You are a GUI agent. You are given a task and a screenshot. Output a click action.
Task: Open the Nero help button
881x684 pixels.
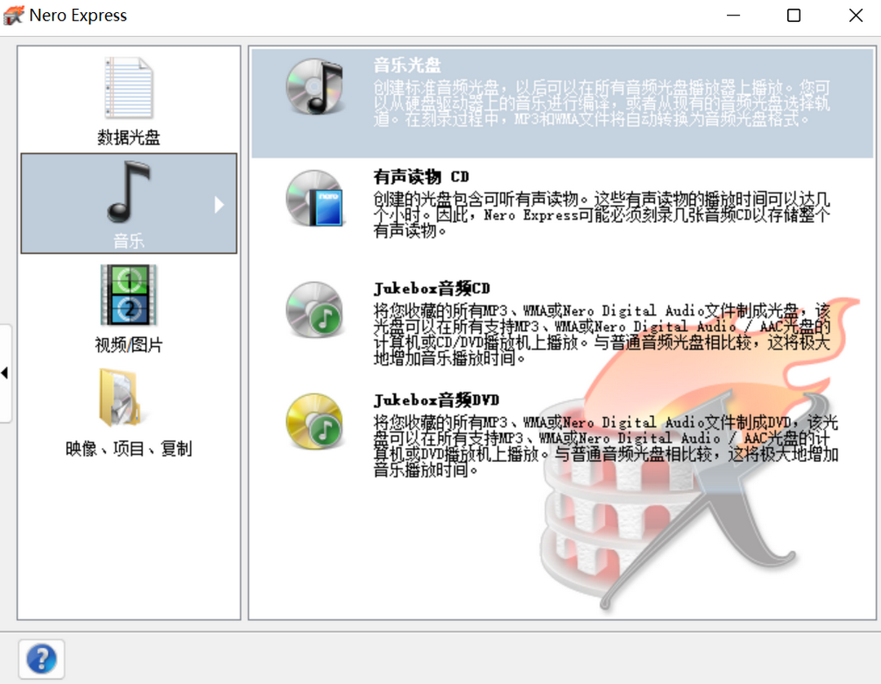tap(41, 659)
